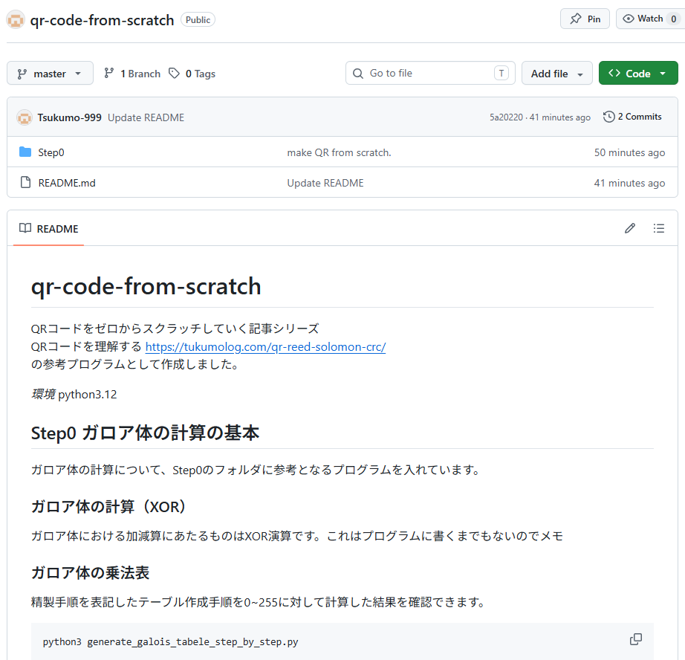Click the Public badge
The height and width of the screenshot is (660, 685).
(198, 19)
